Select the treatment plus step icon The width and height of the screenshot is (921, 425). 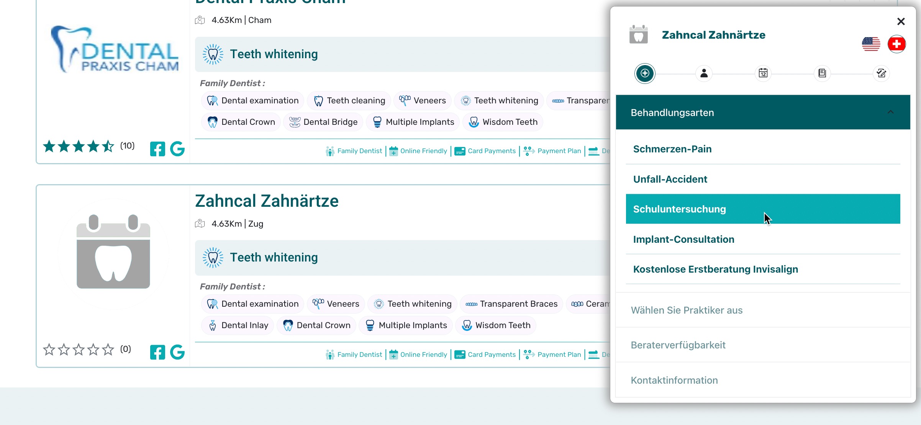coord(645,73)
